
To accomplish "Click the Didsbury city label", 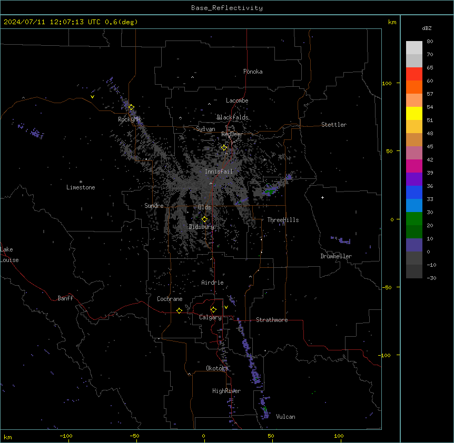I will point(202,227).
